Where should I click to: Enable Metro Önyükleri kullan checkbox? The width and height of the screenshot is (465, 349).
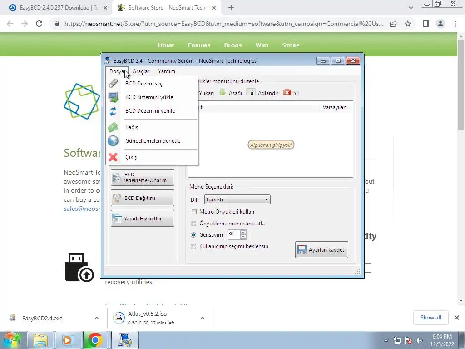tap(193, 212)
